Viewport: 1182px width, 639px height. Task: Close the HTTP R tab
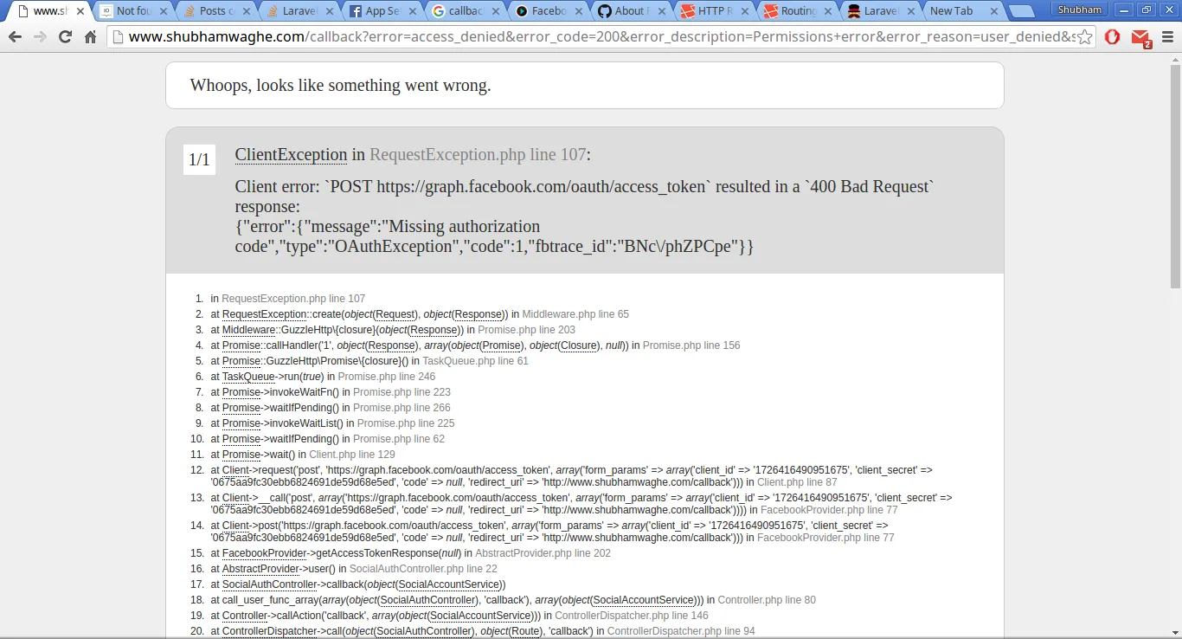(743, 11)
